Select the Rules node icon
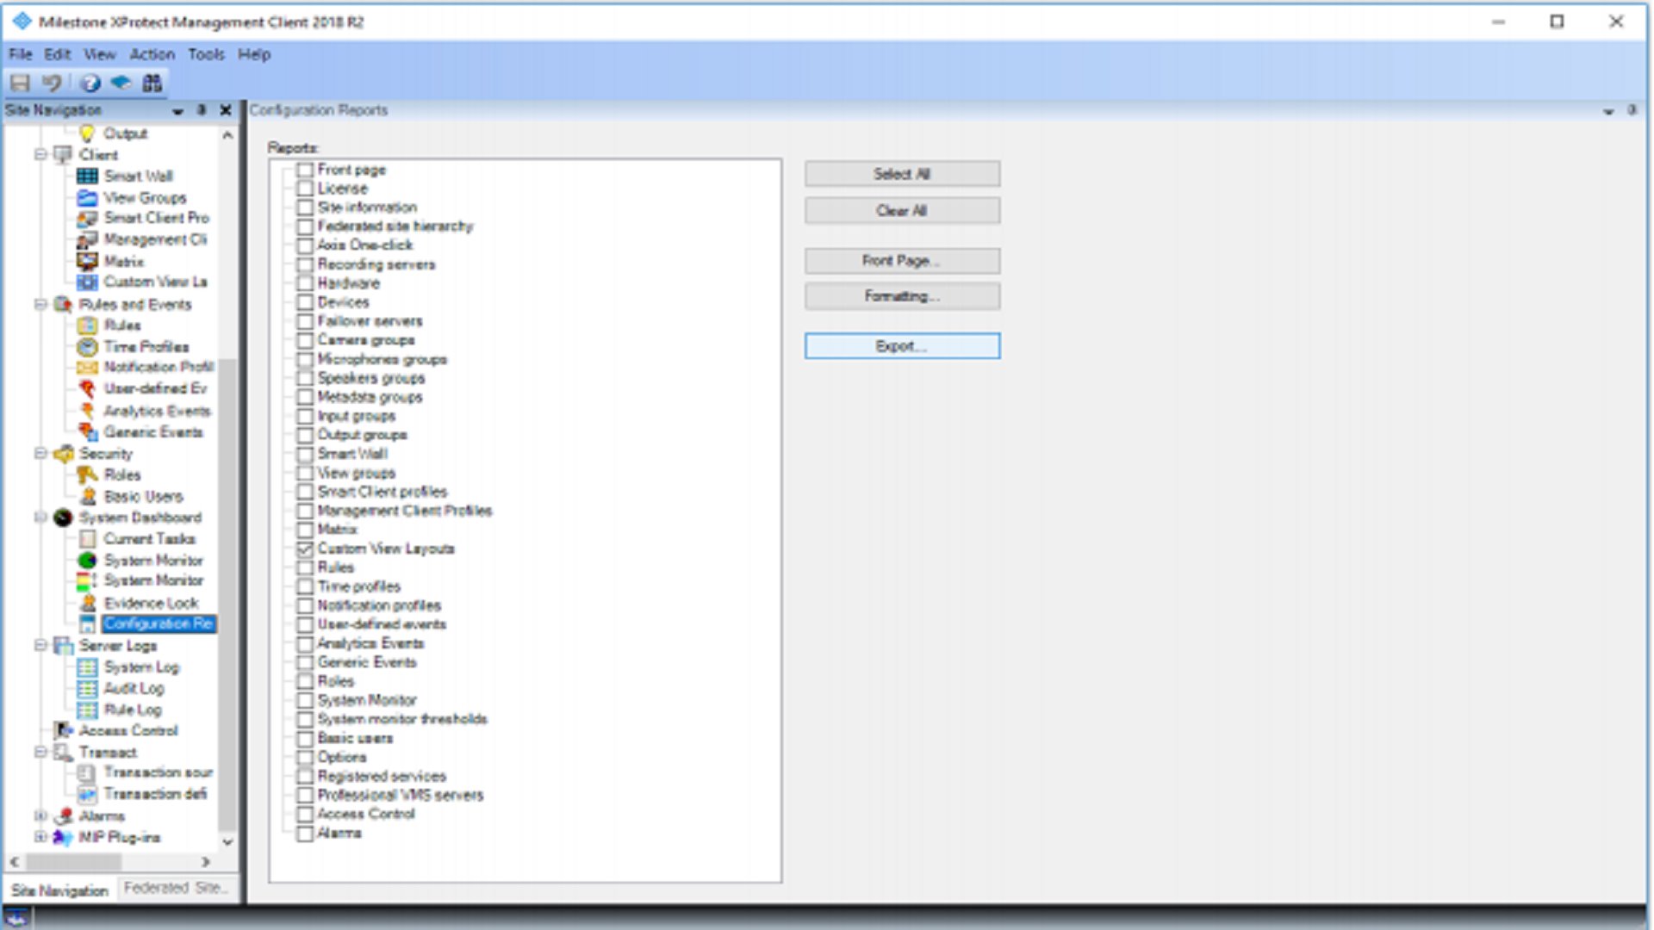 tap(87, 325)
